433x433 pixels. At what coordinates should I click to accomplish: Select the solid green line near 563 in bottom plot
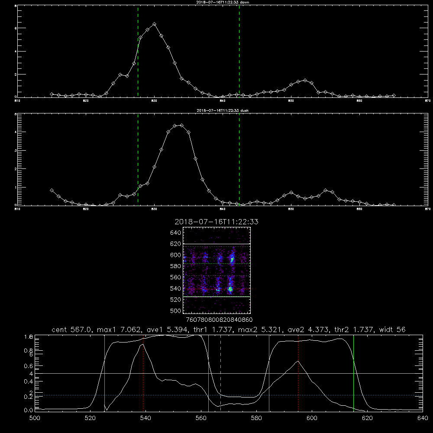coord(209,373)
